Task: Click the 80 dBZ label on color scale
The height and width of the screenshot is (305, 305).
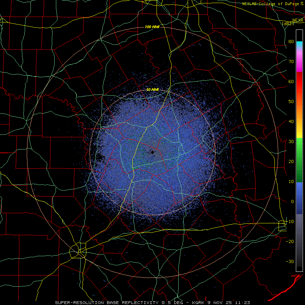Action: pos(291,41)
